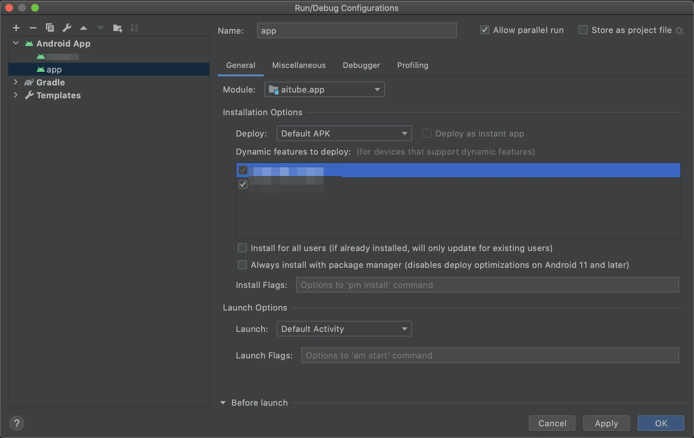Click the Create New Folder icon

(117, 28)
